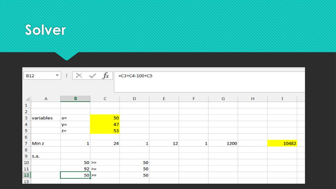Select cell with value 24
This screenshot has width=336, height=189.
point(105,143)
